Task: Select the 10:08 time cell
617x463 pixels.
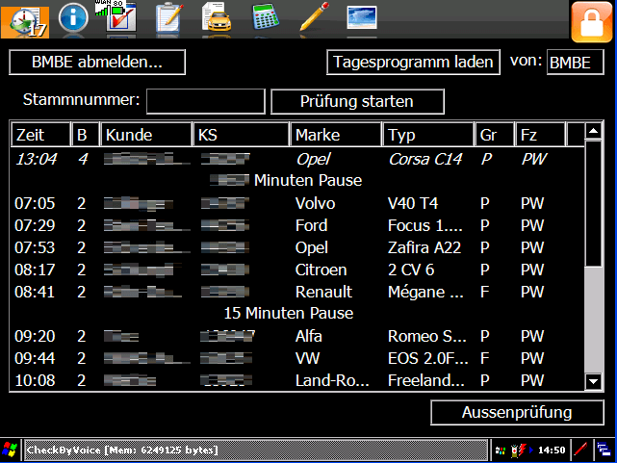Action: coord(35,380)
